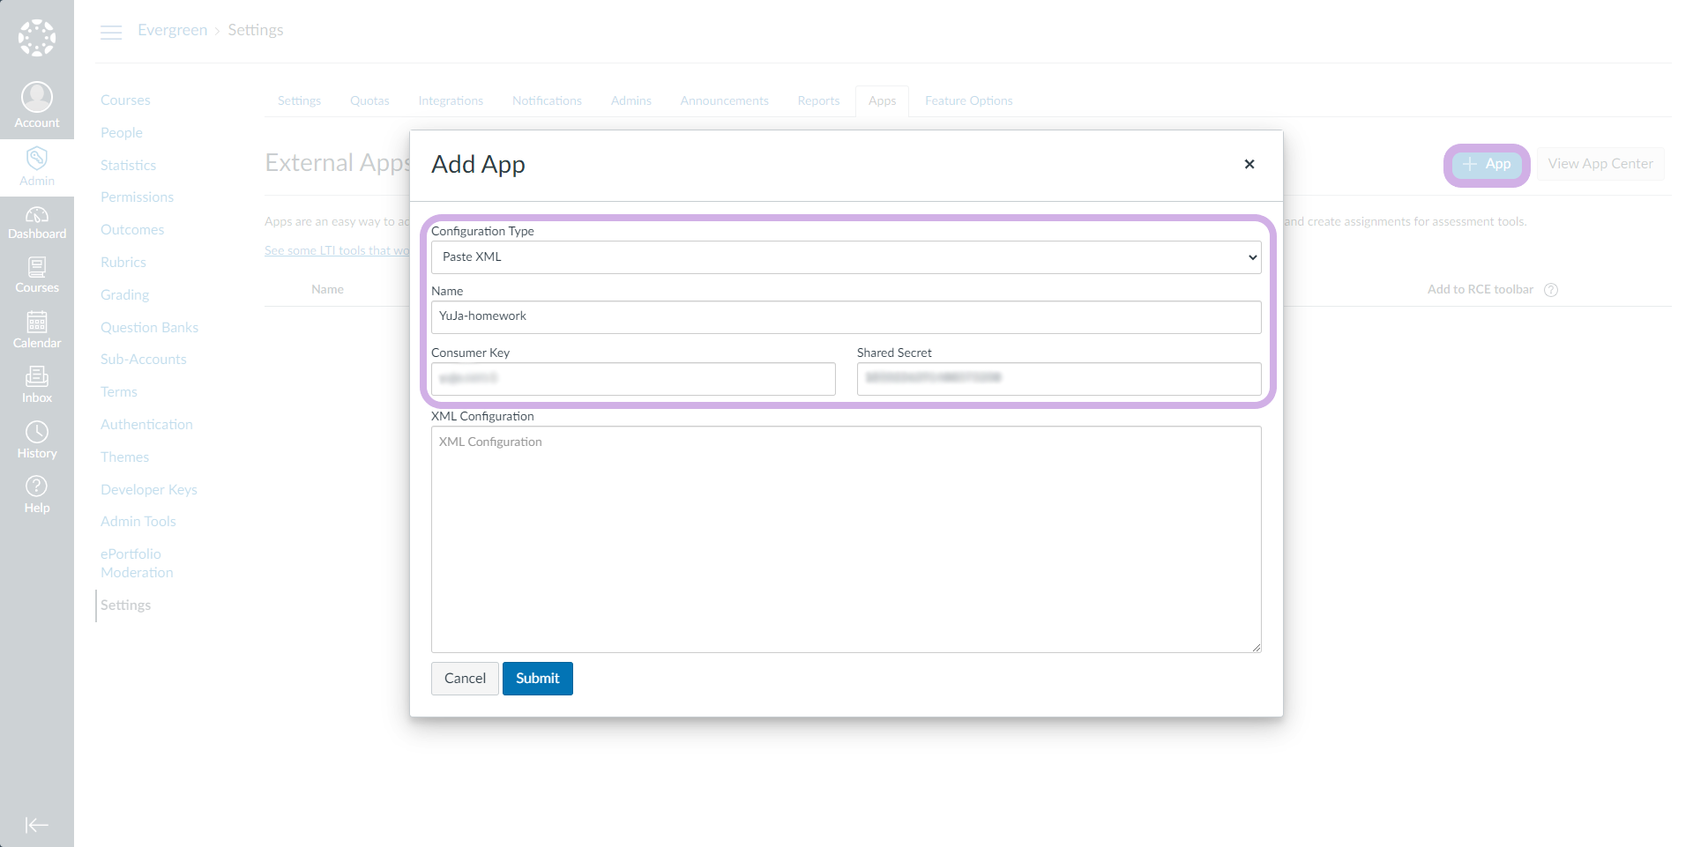This screenshot has height=847, width=1693.
Task: Open the Courses book icon in sidebar
Action: pos(37,268)
